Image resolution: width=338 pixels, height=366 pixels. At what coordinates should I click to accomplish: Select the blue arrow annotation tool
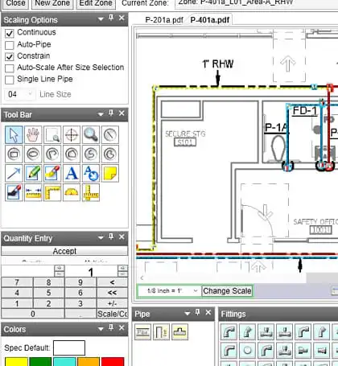click(14, 174)
